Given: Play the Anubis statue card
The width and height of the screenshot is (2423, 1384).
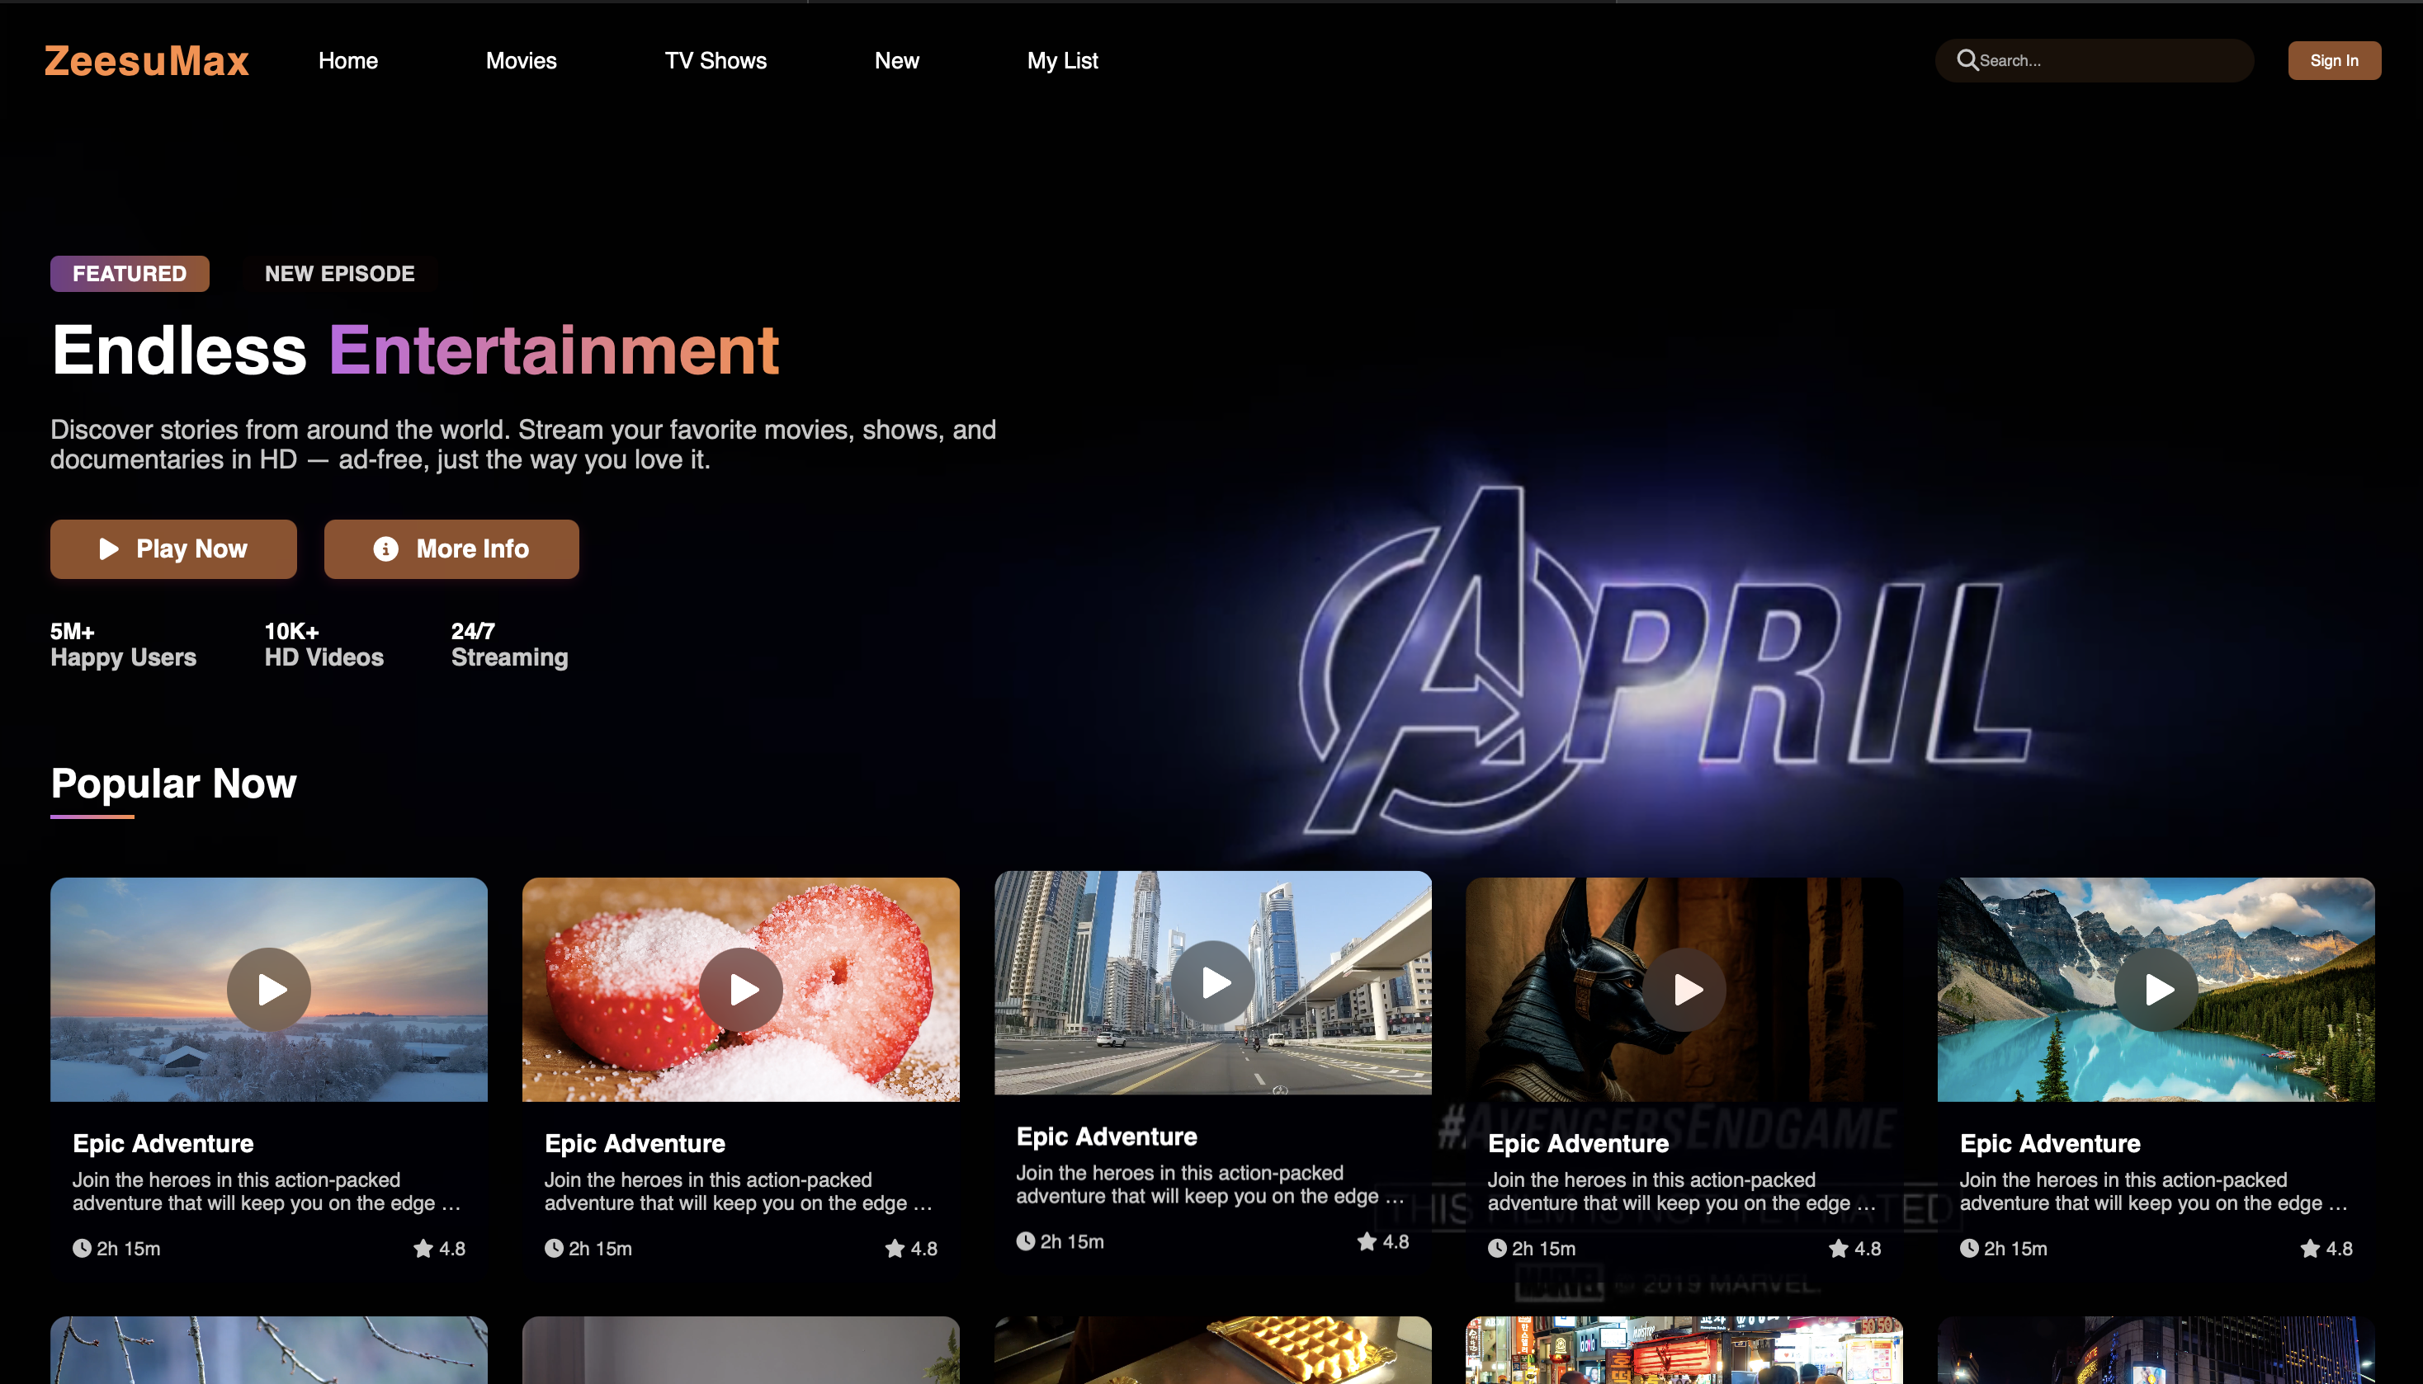Looking at the screenshot, I should (x=1684, y=990).
